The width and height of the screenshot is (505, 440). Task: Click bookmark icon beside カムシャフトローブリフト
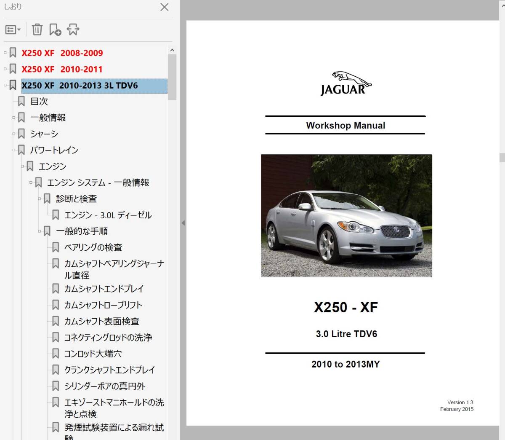click(56, 305)
